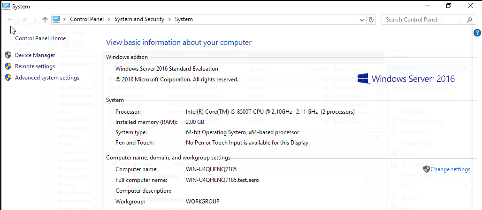482x210 pixels.
Task: Open Remote settings
Action: click(35, 66)
